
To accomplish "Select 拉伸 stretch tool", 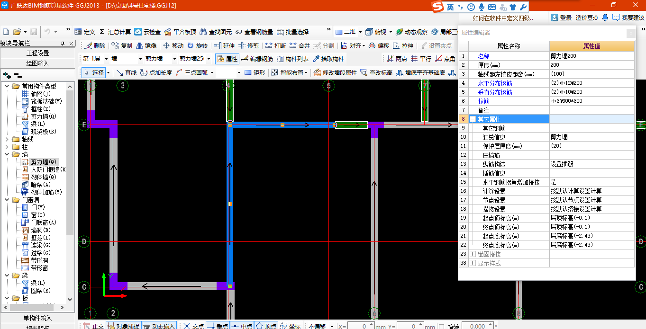I will click(x=403, y=46).
